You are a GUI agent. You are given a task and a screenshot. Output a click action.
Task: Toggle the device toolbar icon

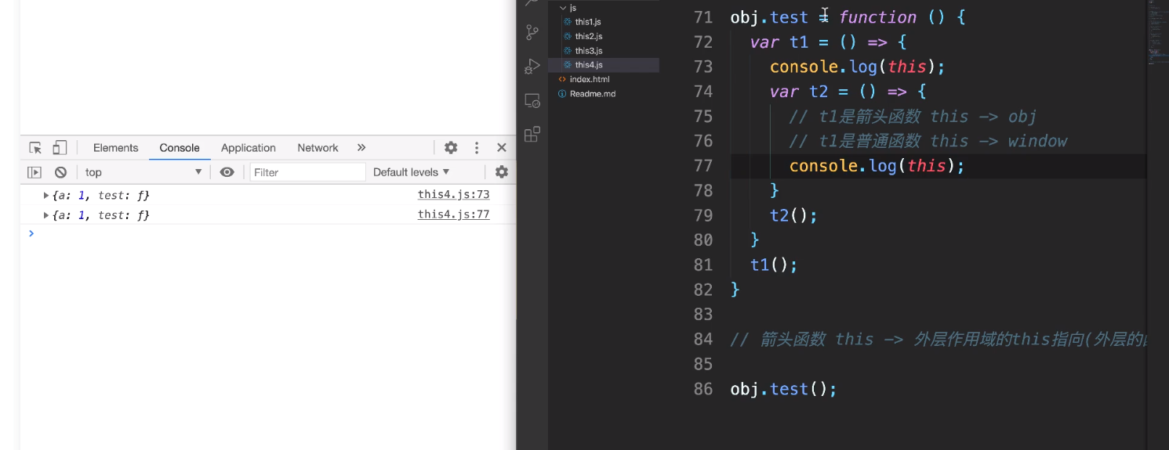click(x=60, y=148)
